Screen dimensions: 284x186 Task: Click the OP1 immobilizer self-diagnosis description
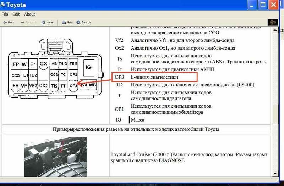tap(171, 109)
